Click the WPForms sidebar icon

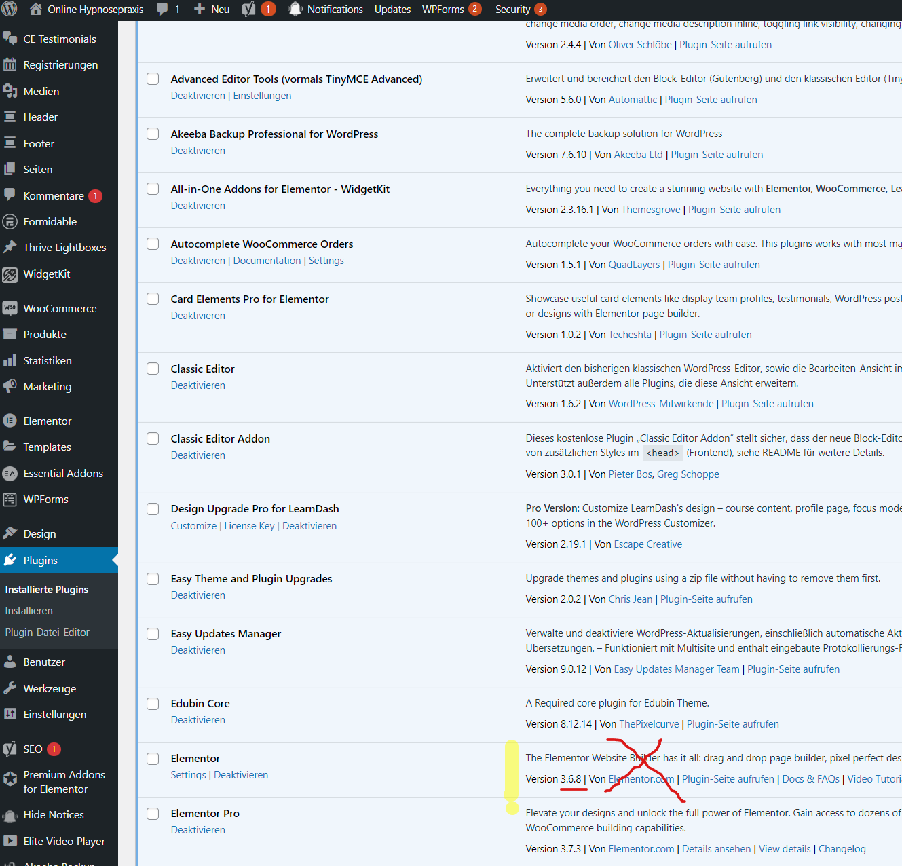[x=10, y=499]
